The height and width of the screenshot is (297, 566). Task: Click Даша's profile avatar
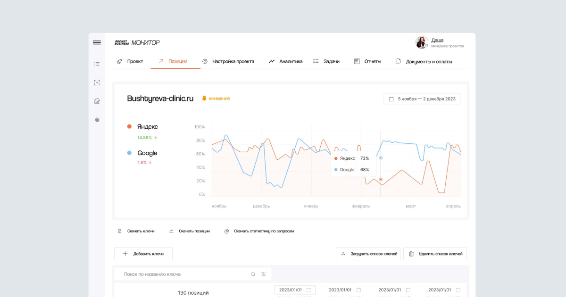coord(422,42)
